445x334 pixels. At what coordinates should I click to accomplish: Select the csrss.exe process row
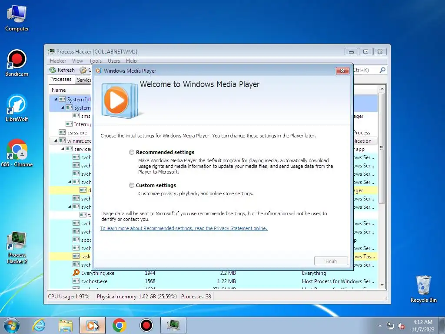tap(70, 132)
